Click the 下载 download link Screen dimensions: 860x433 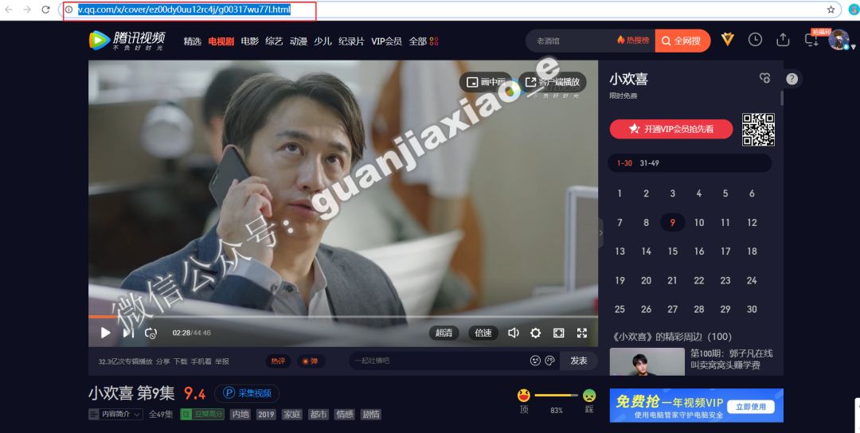point(181,361)
